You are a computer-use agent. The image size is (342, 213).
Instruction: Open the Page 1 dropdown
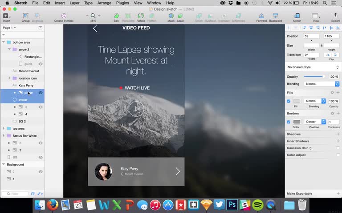[9, 28]
